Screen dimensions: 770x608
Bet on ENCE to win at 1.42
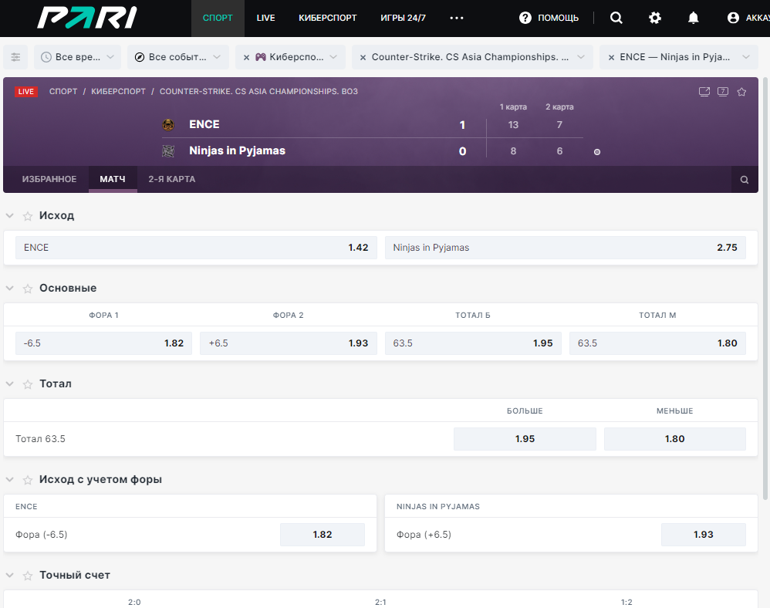pos(196,248)
